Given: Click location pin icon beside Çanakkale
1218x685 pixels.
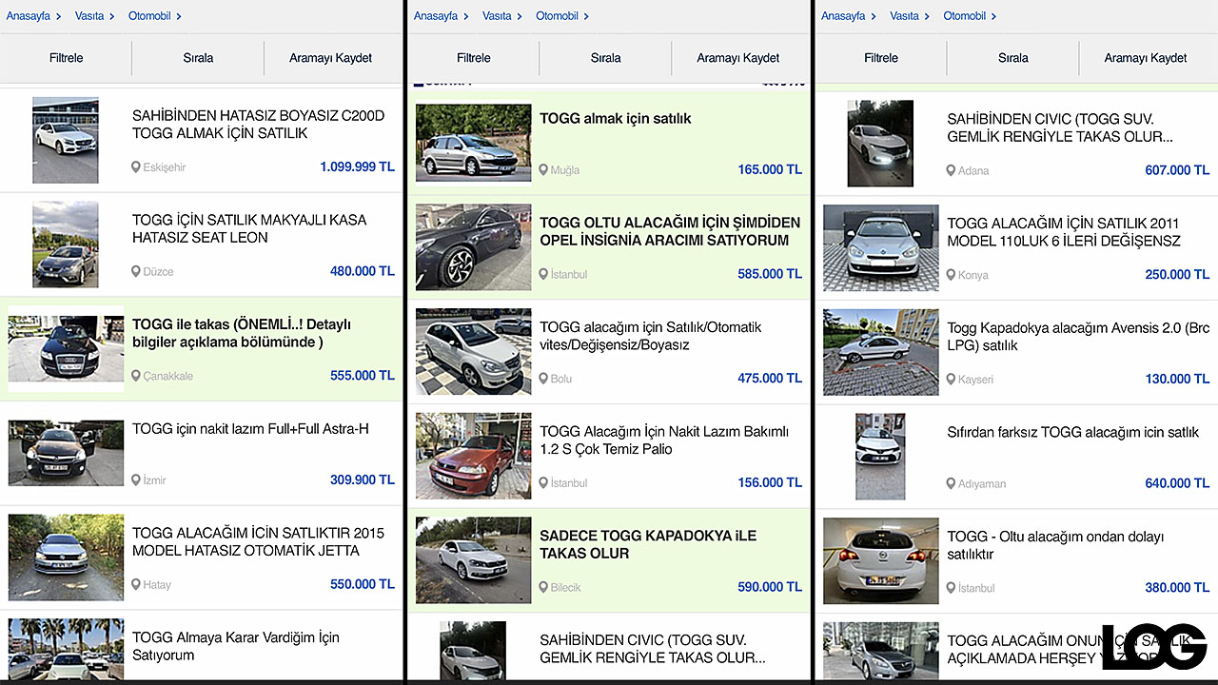Looking at the screenshot, I should point(136,376).
